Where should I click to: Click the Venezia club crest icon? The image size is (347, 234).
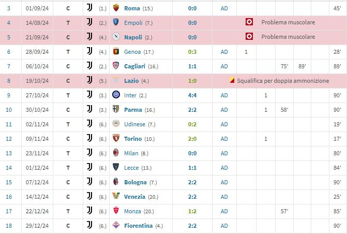[x=116, y=196]
